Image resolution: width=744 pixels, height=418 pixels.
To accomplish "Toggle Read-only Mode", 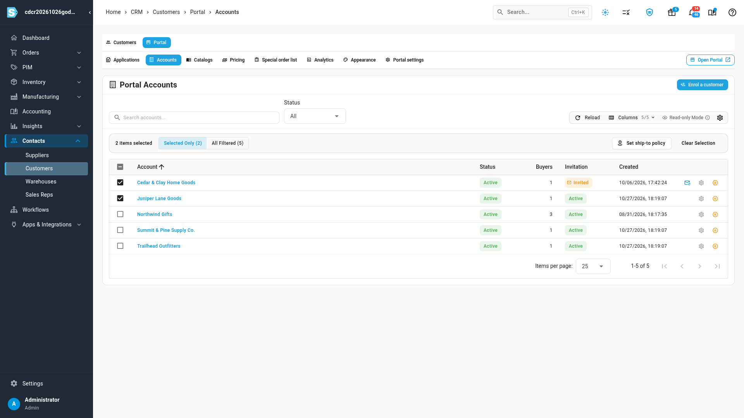I will 686,118.
